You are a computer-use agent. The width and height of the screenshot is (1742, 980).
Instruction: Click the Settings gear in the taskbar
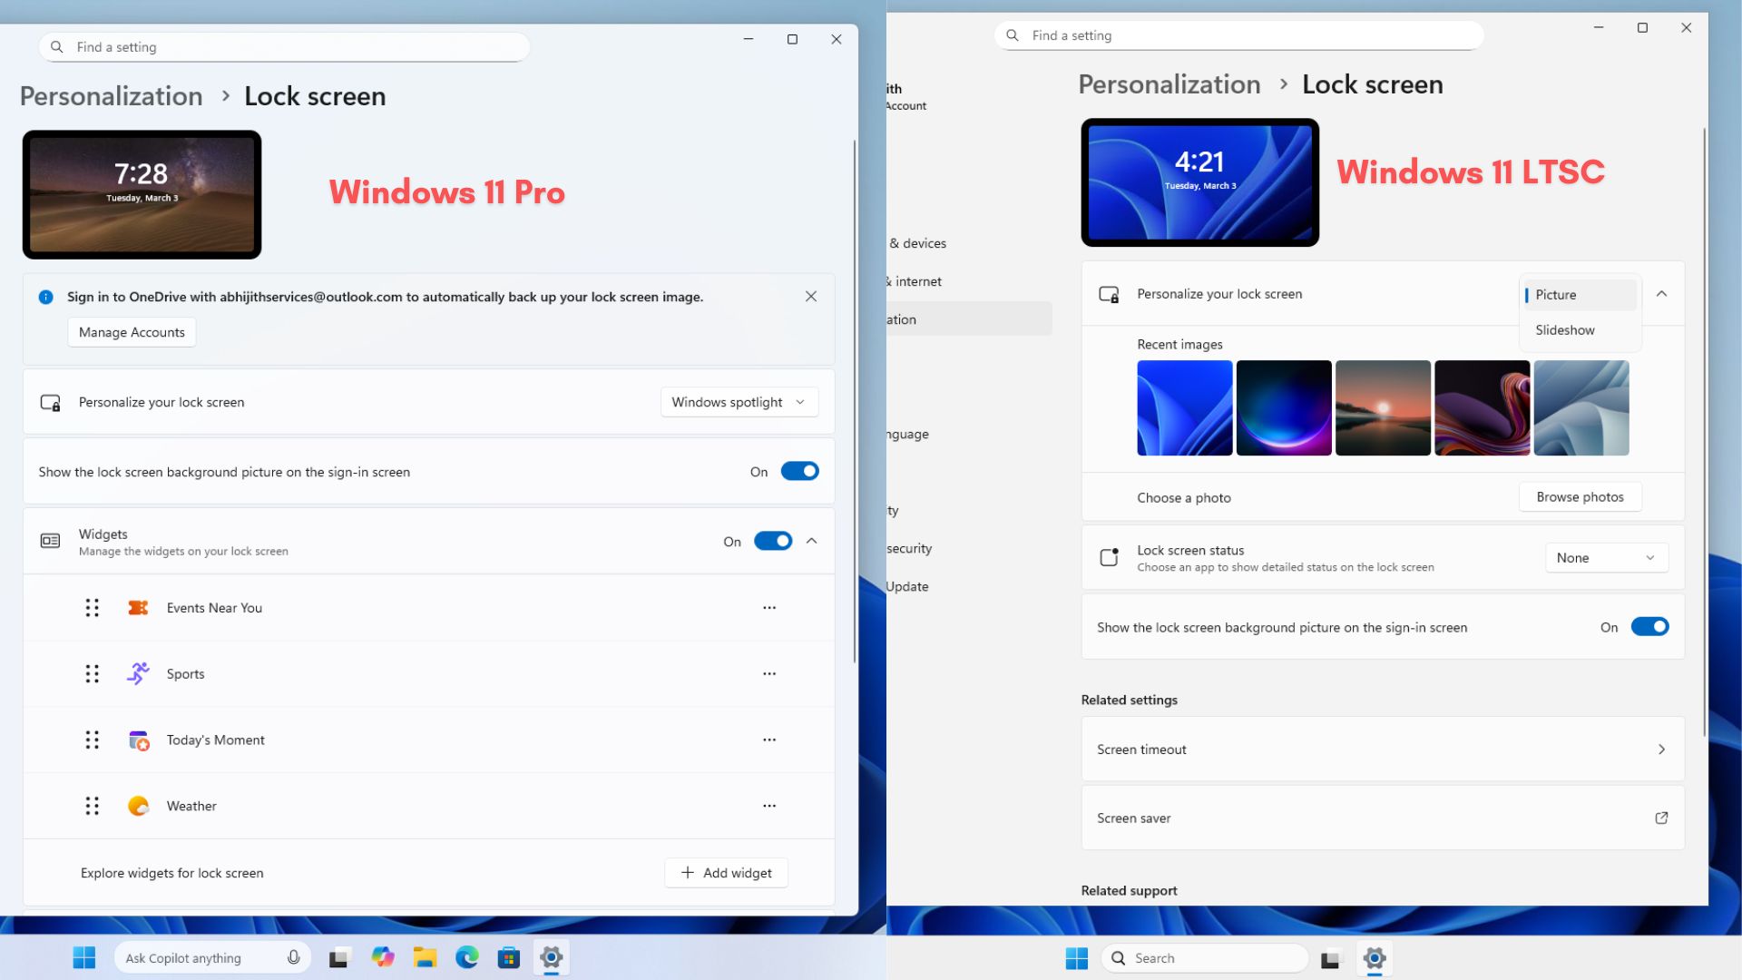(551, 957)
